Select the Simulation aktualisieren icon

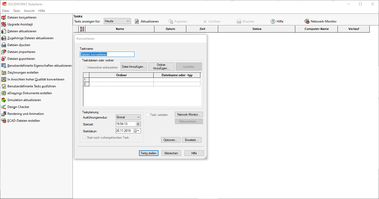[x=3, y=100]
